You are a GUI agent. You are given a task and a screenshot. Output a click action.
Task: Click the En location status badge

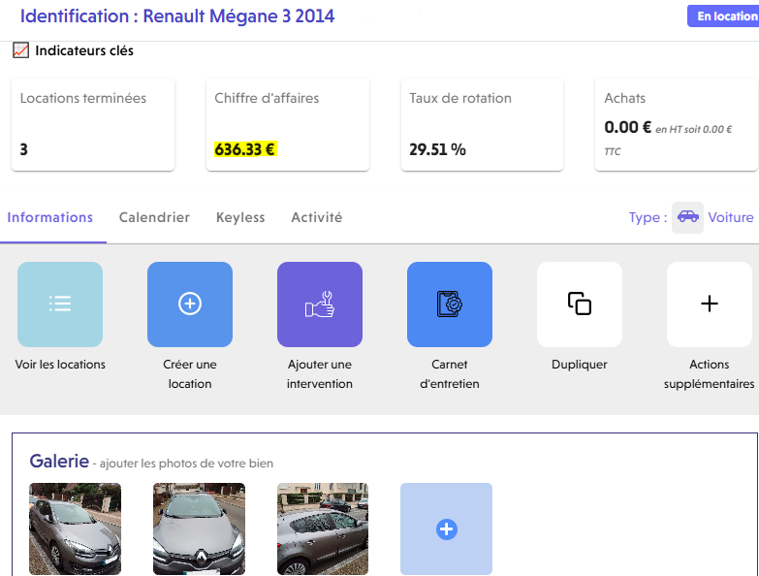(724, 16)
